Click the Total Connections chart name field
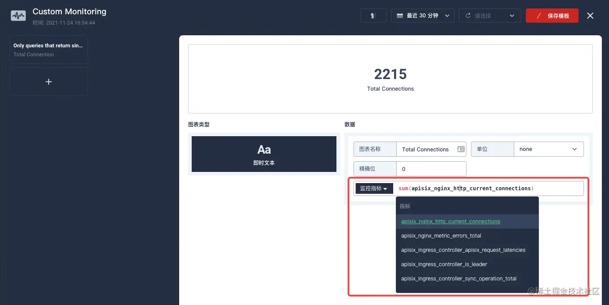Screen dimensions: 609x305 (431, 149)
